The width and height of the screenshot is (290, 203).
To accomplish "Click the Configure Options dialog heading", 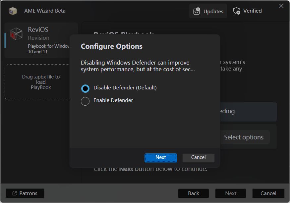I will [112, 46].
